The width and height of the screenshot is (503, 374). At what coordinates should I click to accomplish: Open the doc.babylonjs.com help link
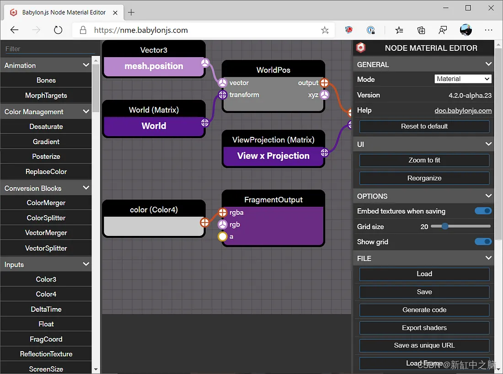pos(463,111)
